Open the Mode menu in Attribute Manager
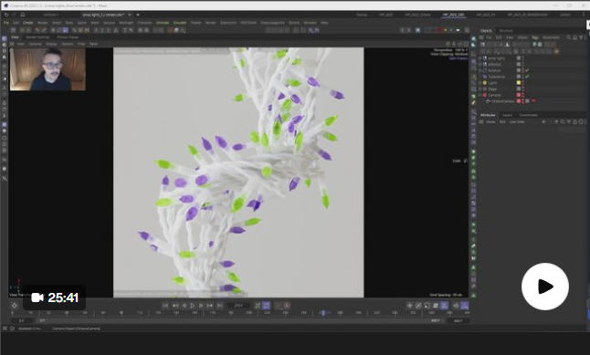590x355 pixels. tap(490, 122)
